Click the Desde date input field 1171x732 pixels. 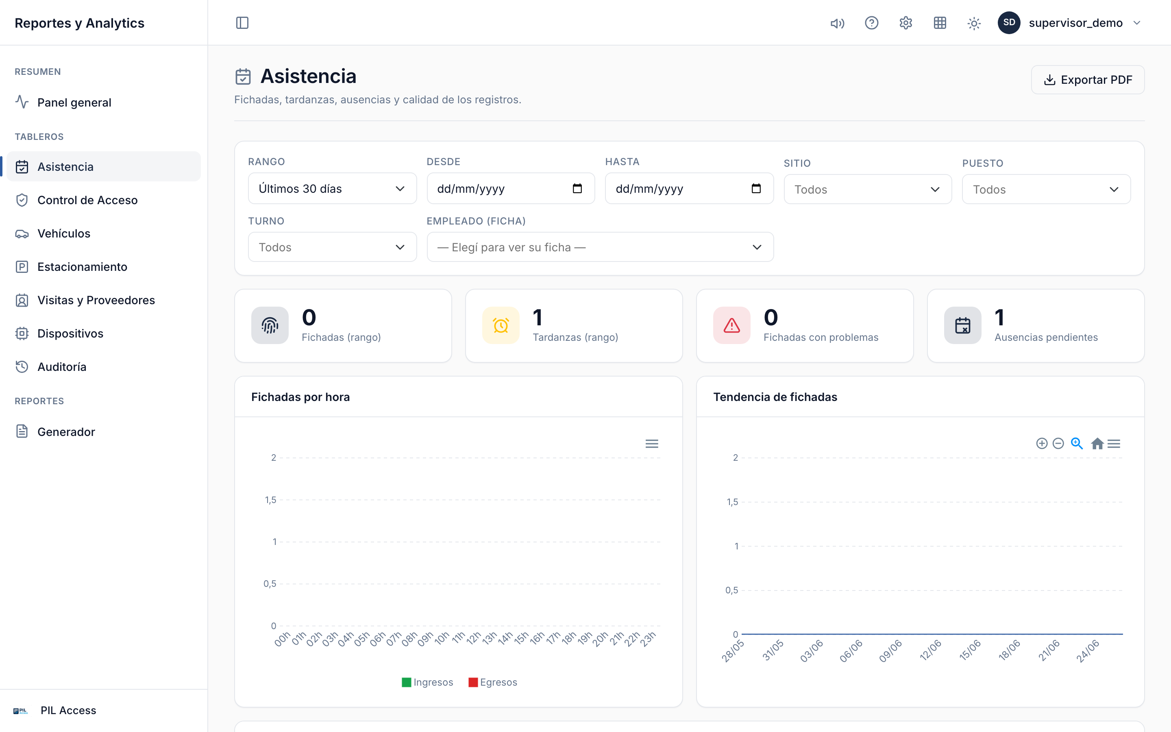coord(511,189)
